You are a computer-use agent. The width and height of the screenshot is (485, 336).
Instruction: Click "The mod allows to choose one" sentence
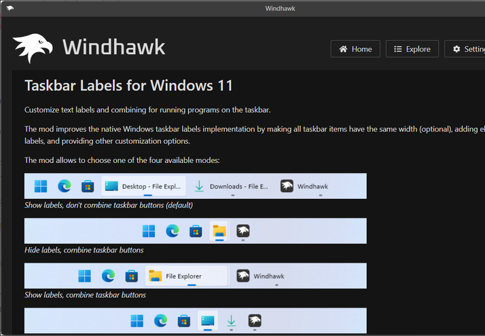tap(122, 160)
